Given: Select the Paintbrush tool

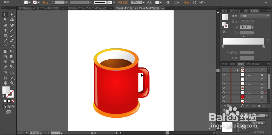Looking at the screenshot, I should coord(12,36).
